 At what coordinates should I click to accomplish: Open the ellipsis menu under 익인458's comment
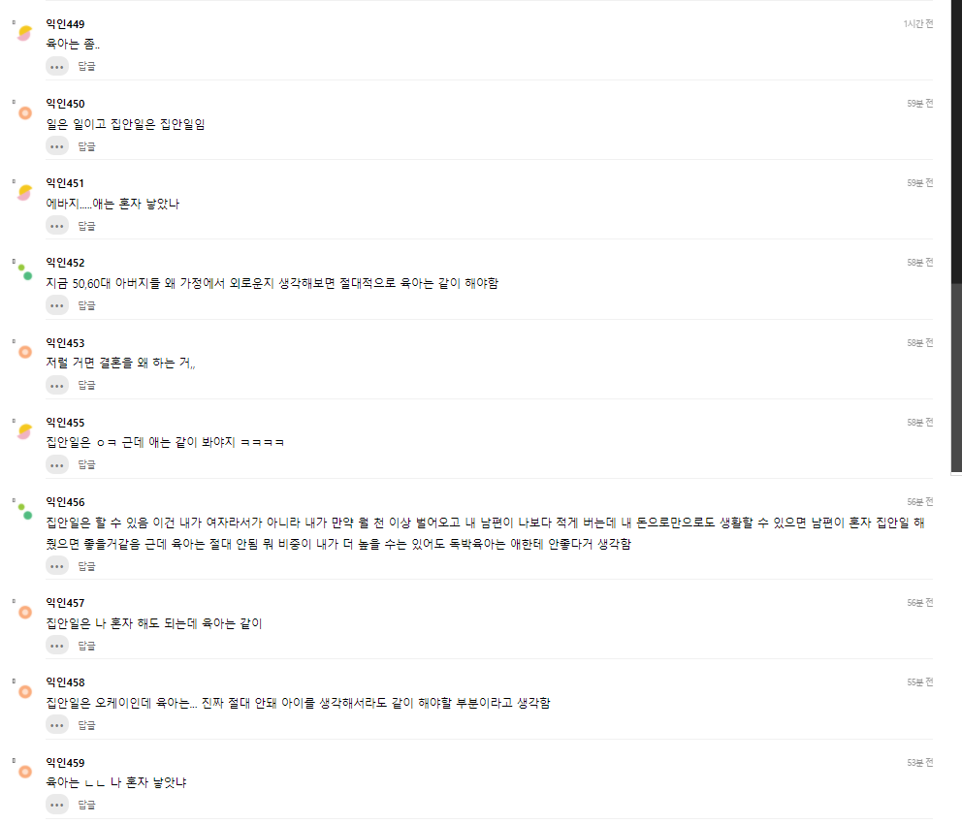[x=57, y=725]
